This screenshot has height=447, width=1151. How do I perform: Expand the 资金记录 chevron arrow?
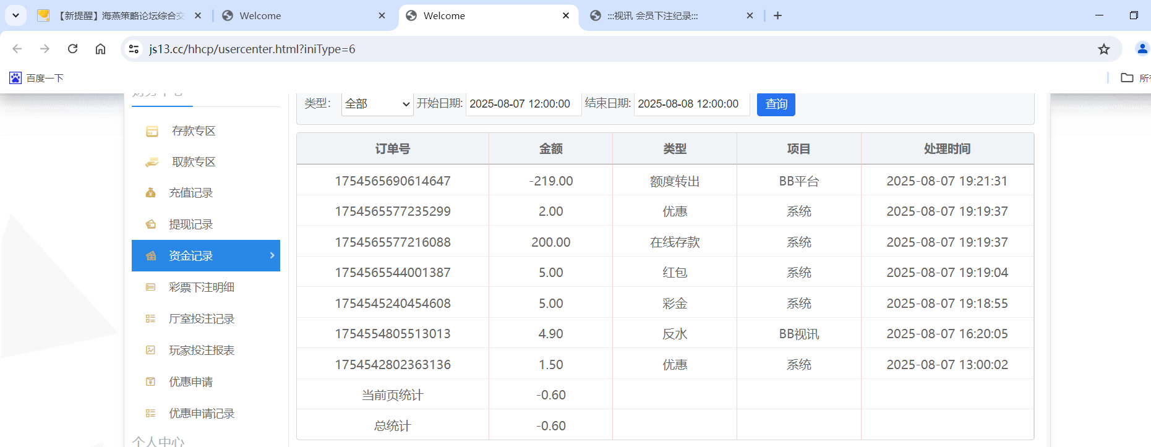[272, 255]
